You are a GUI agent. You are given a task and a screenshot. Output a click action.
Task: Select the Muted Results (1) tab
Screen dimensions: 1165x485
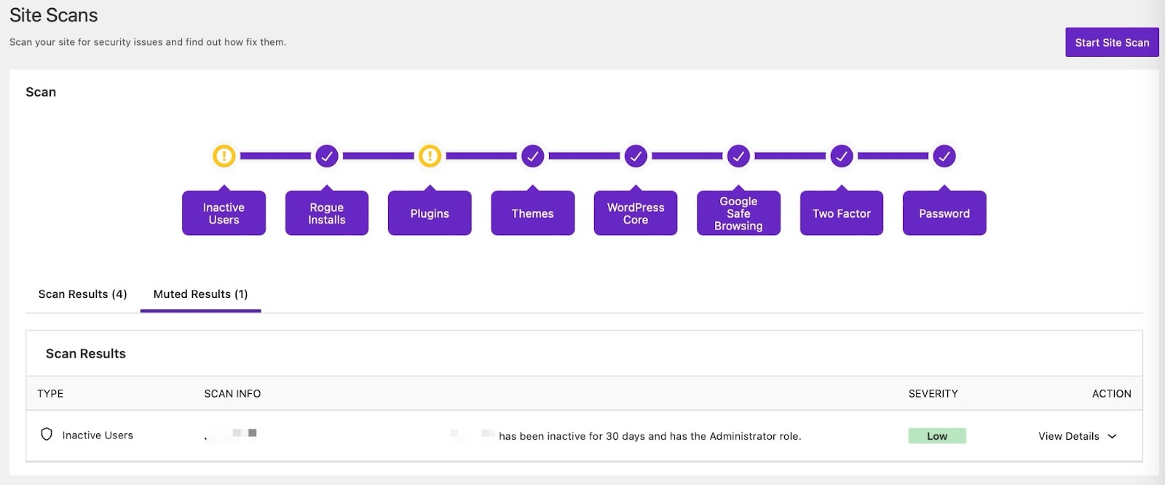[x=200, y=294]
